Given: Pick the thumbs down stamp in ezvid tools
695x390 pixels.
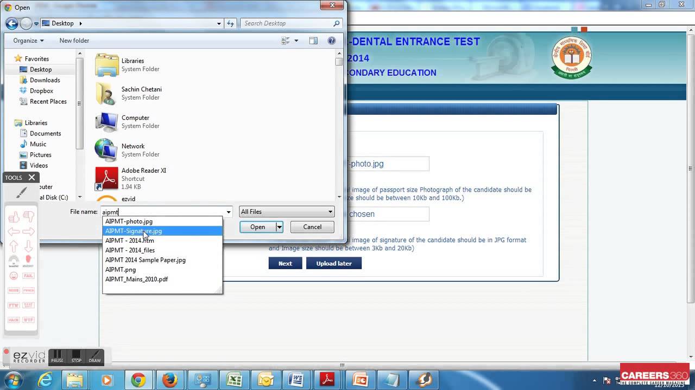Looking at the screenshot, I should pos(28,217).
